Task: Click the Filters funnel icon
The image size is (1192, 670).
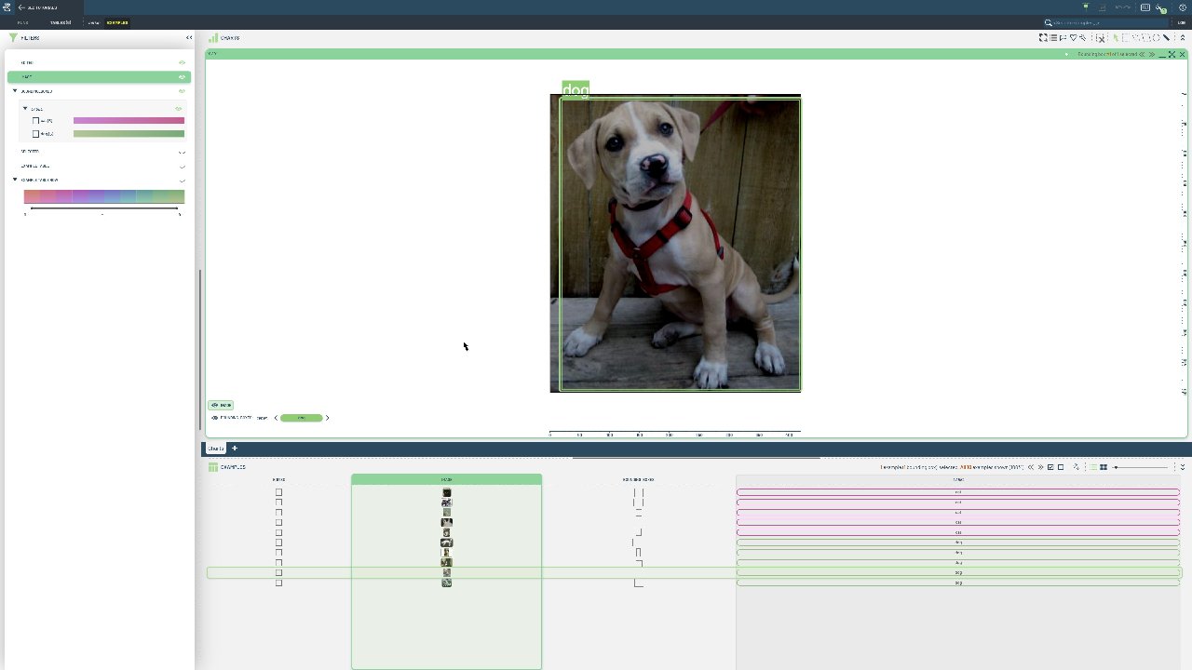Action: click(x=13, y=38)
